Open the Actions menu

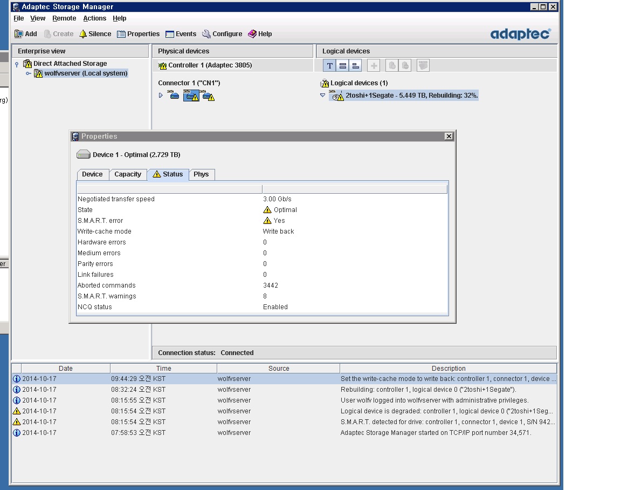pos(95,18)
